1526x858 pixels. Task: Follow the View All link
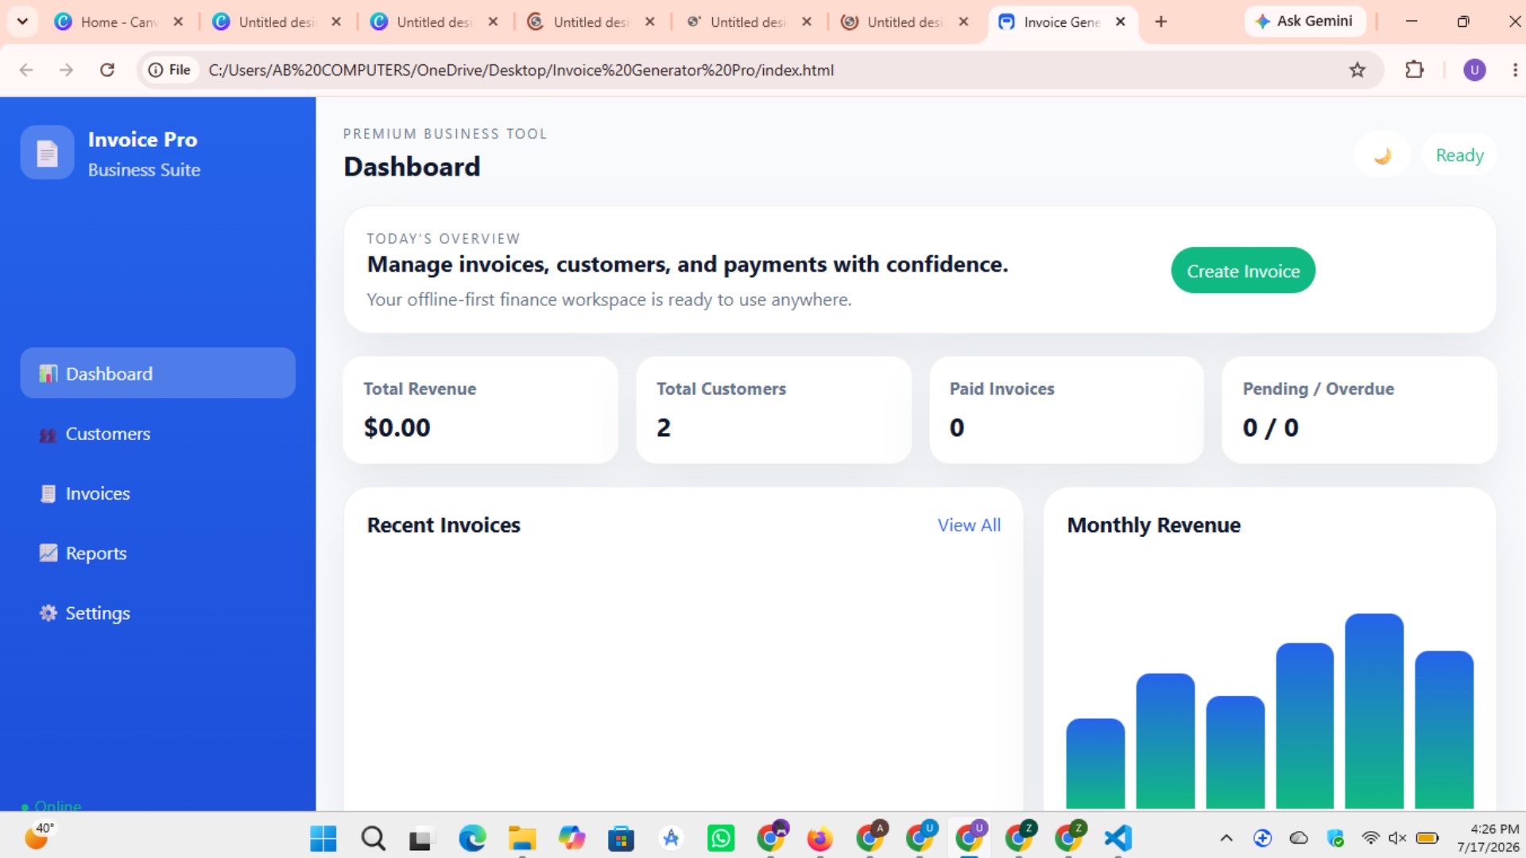tap(969, 525)
